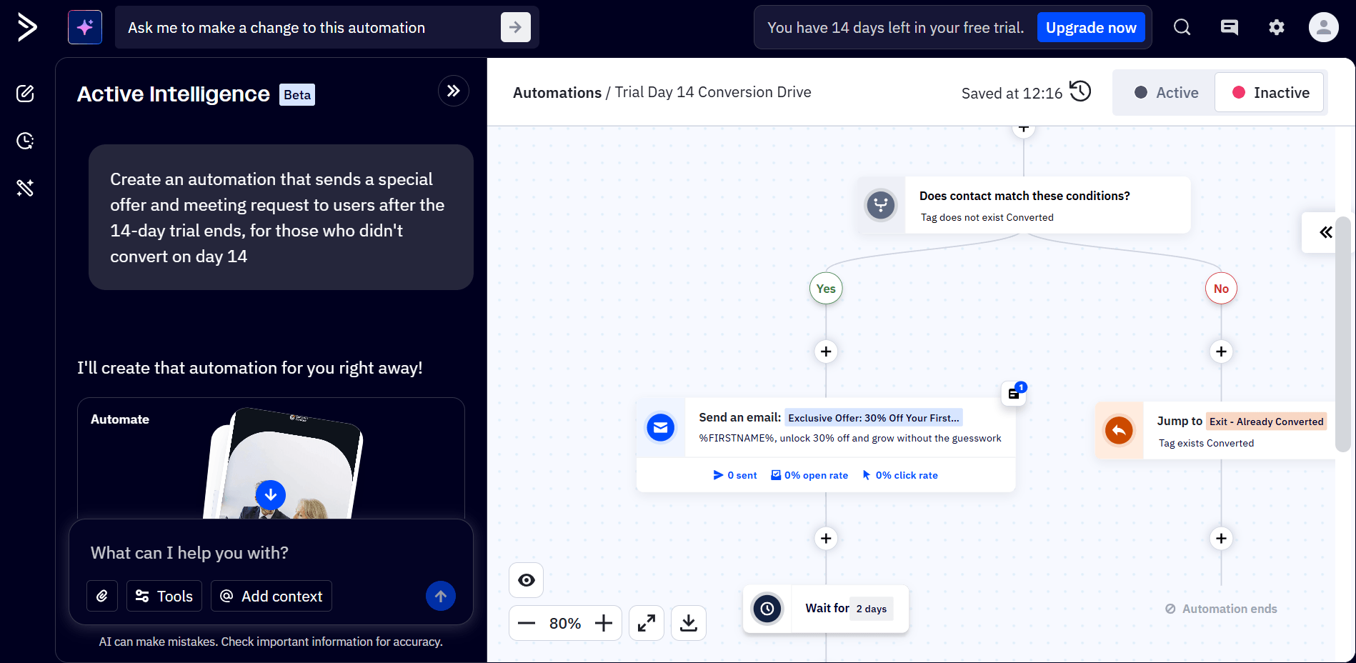
Task: Click the ActiveCampaign logo icon
Action: pos(27,27)
